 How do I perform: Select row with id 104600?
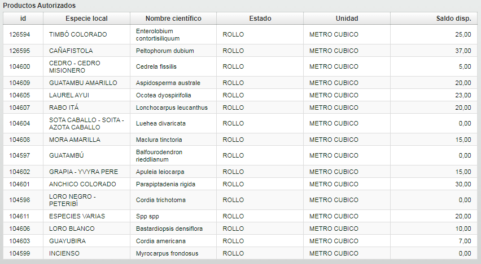pos(240,66)
